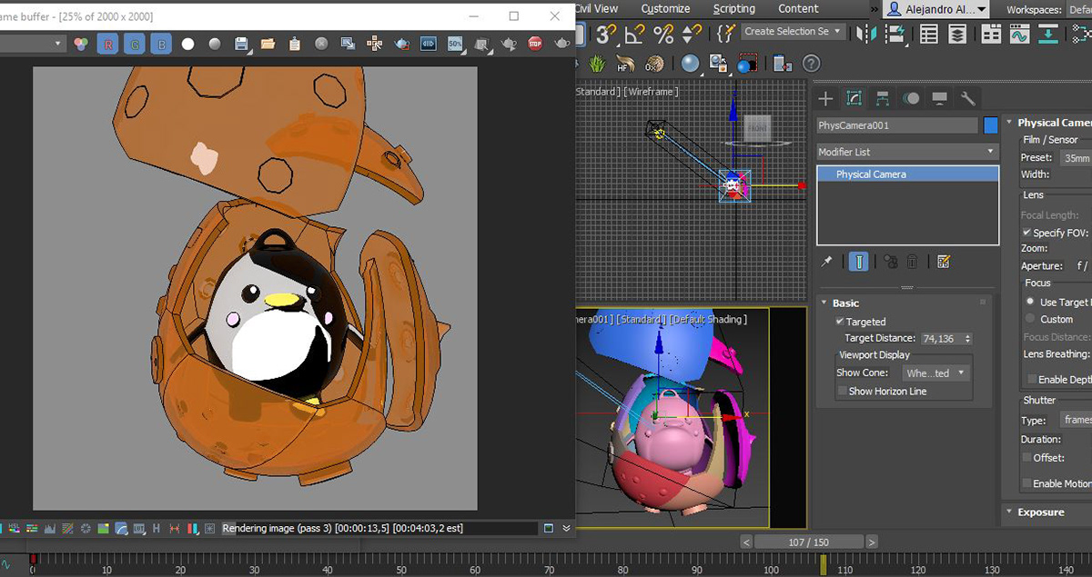
Task: Open the Hierarchy panel icon
Action: tap(882, 98)
